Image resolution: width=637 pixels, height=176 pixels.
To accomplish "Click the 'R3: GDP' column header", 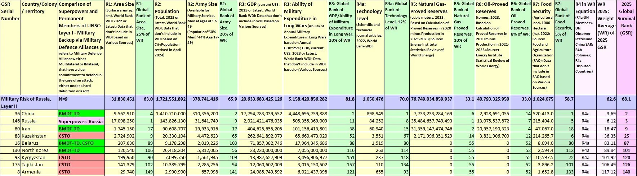I will click(260, 47).
